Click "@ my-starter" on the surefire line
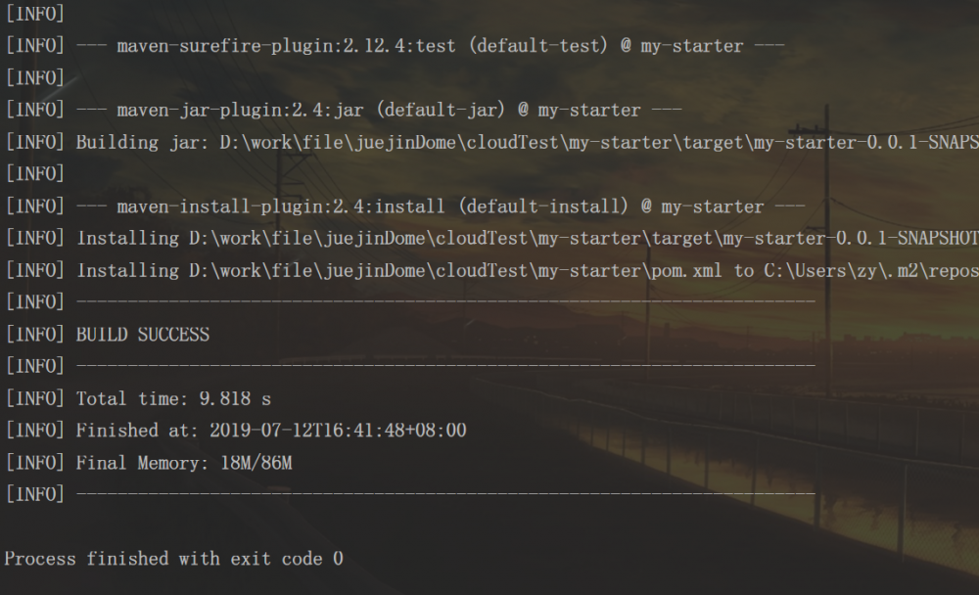The image size is (979, 595). (681, 46)
